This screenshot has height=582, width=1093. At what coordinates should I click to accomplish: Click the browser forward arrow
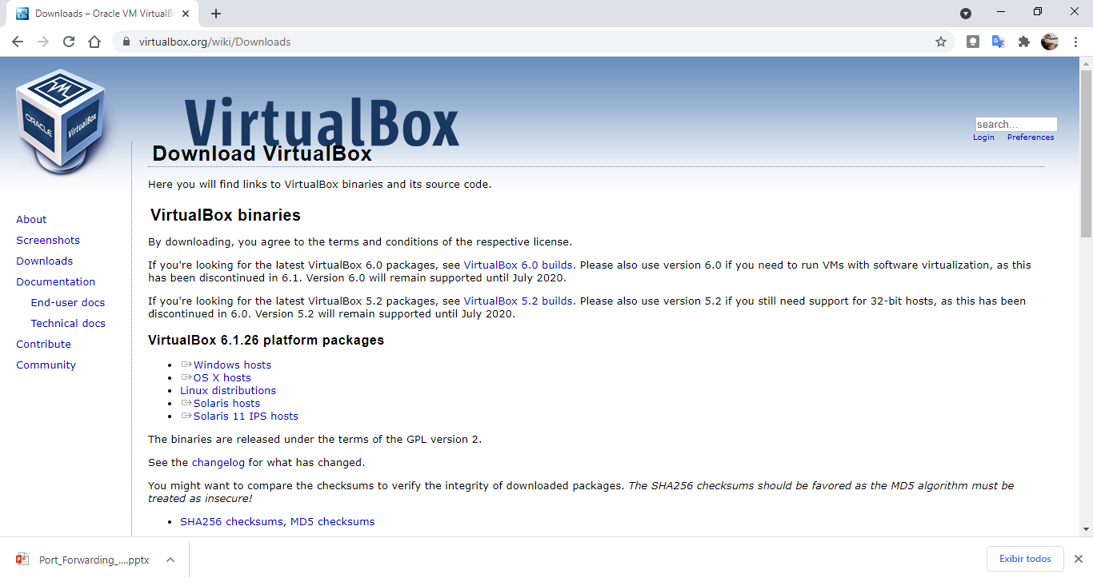[43, 42]
